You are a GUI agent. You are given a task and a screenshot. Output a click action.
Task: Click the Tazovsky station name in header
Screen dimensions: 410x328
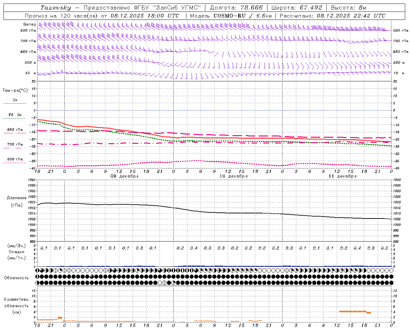click(x=56, y=8)
